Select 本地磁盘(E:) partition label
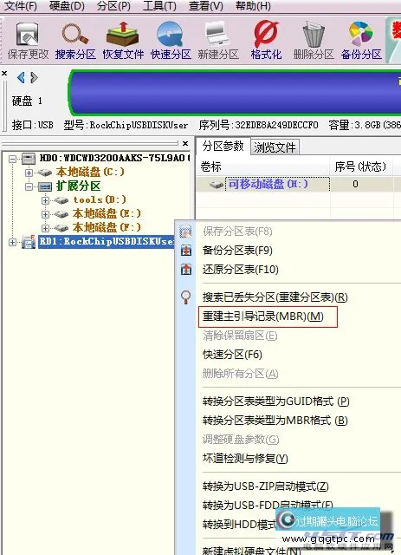This screenshot has width=401, height=555. 107,214
